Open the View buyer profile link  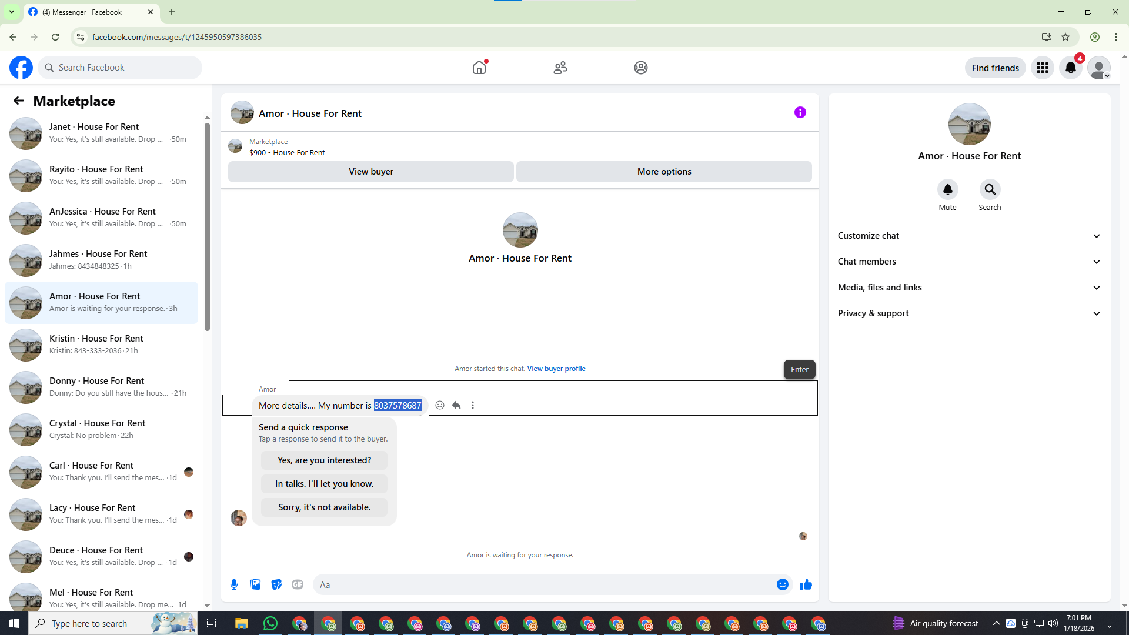556,369
